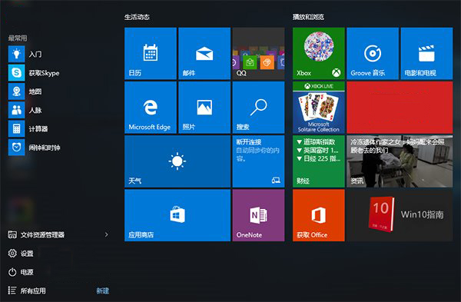This screenshot has width=461, height=302.
Task: Click 道琼斯指数 line in finance tile
Action: tap(316, 142)
